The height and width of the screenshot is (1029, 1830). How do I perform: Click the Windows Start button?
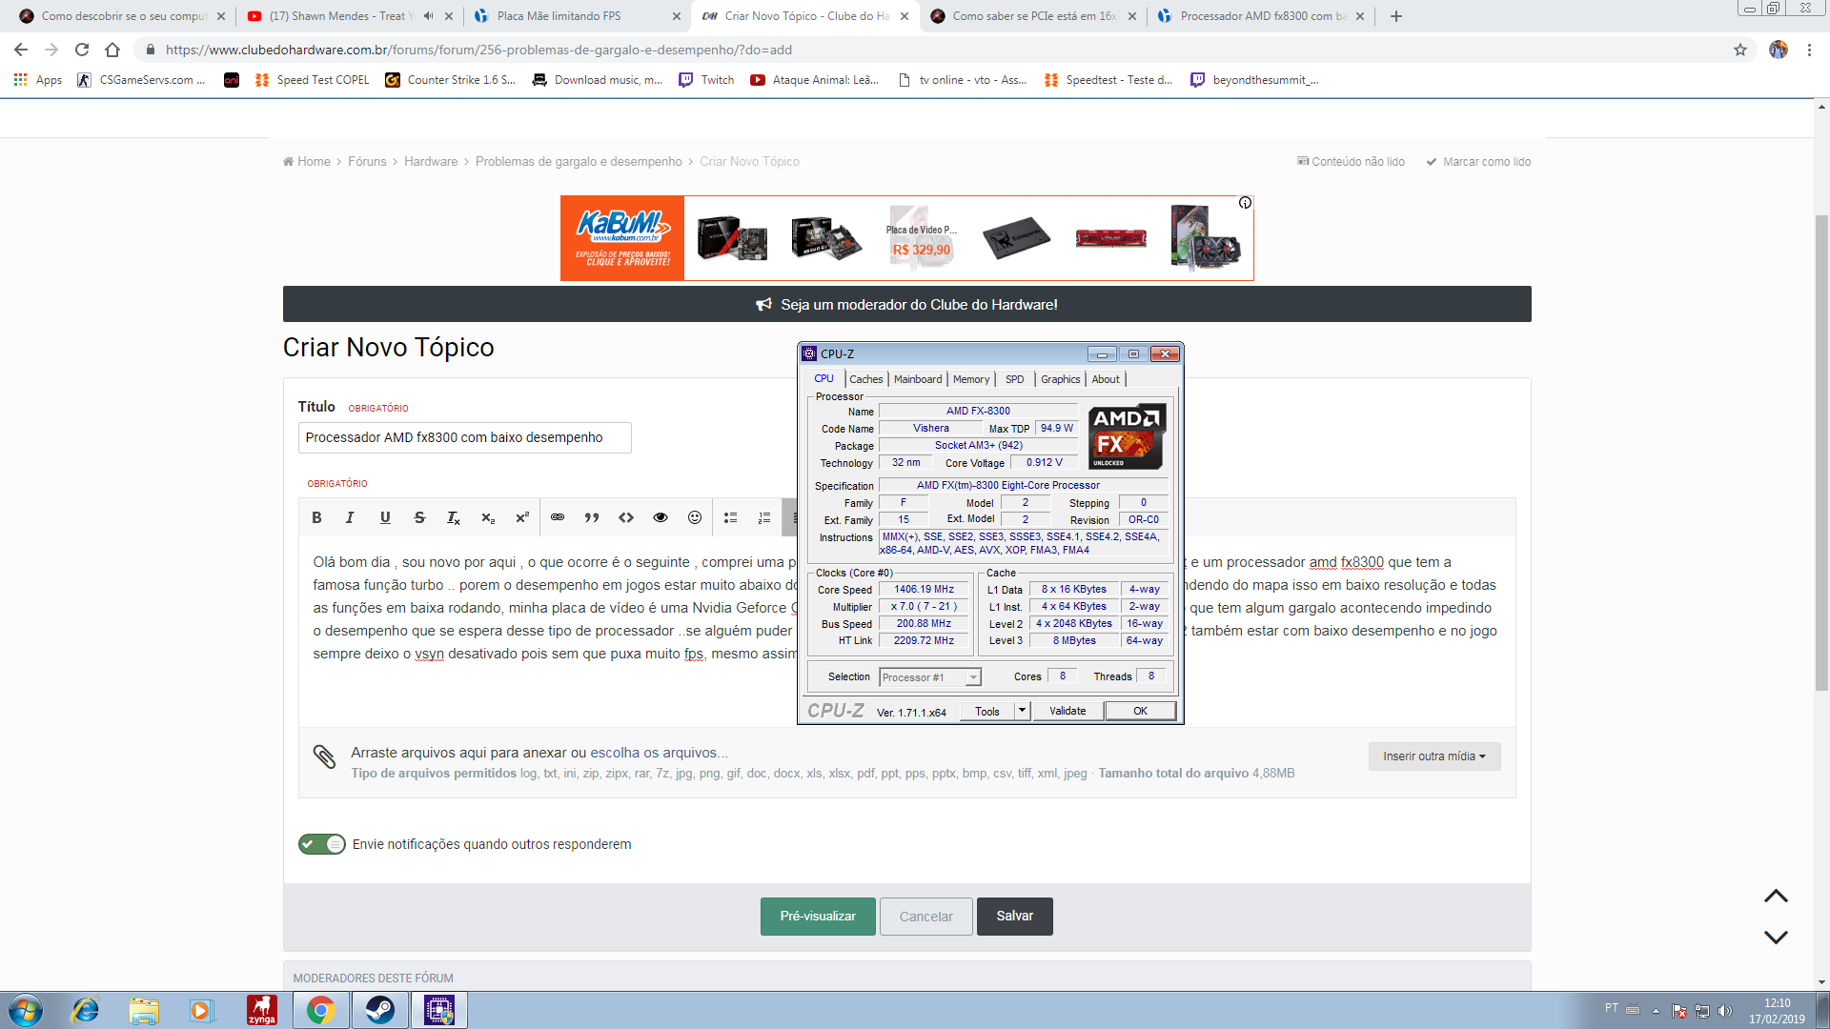click(x=26, y=1010)
